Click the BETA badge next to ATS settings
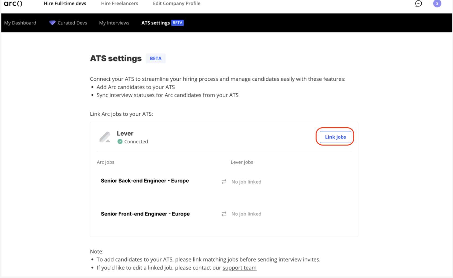453x278 pixels. click(156, 58)
